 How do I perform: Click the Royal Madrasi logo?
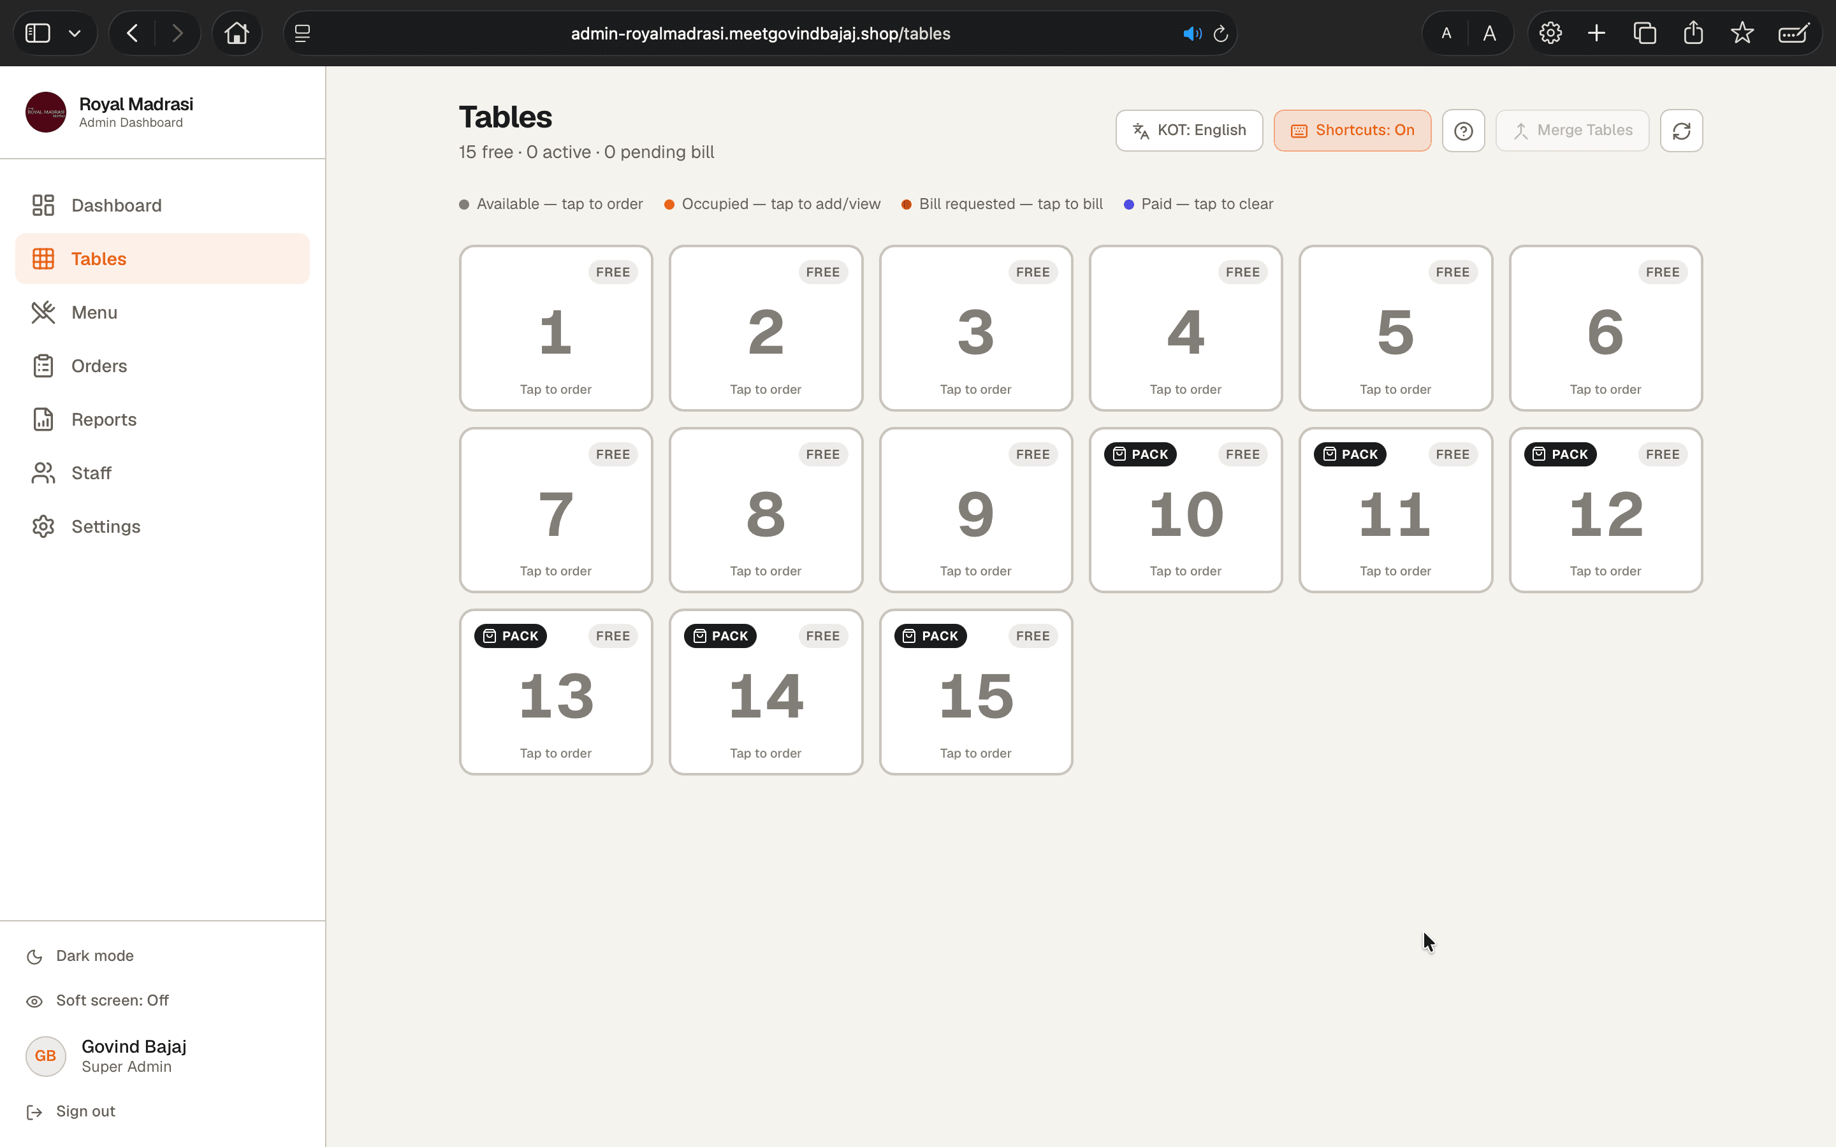click(x=45, y=112)
